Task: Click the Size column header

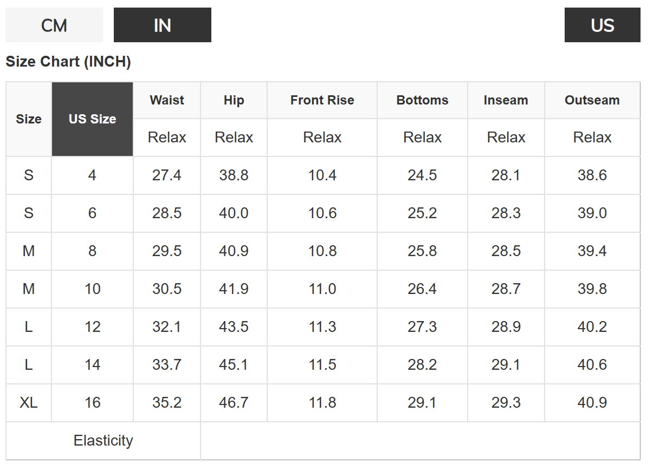Action: [x=29, y=119]
